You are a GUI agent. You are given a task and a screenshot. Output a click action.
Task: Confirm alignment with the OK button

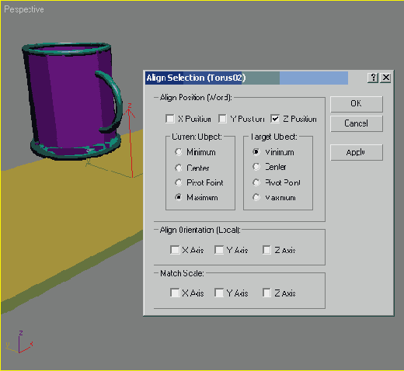357,104
